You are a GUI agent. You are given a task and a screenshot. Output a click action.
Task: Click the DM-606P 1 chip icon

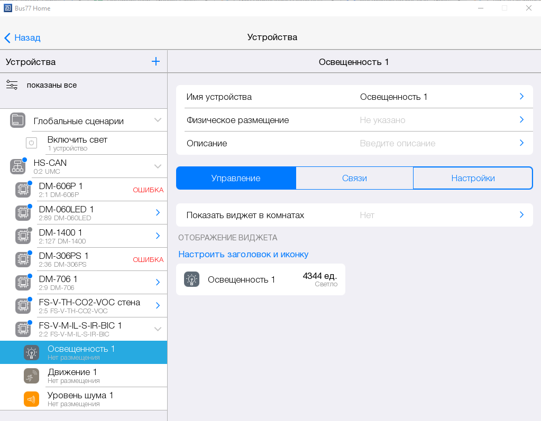(23, 190)
